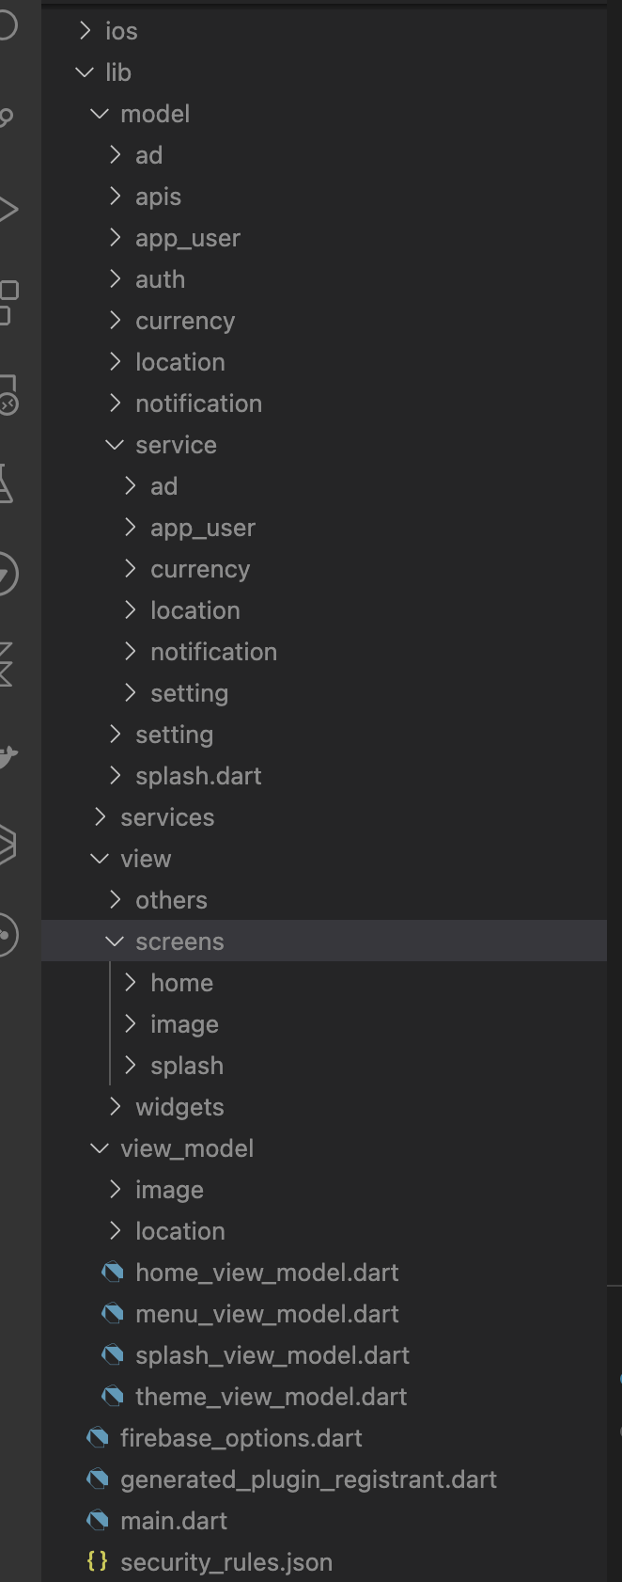This screenshot has height=1582, width=622.
Task: Select theme_view_model.dart
Action: pyautogui.click(x=270, y=1396)
